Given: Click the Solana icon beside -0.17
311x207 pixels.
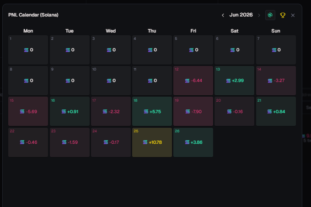Looking at the screenshot, I should [106, 142].
